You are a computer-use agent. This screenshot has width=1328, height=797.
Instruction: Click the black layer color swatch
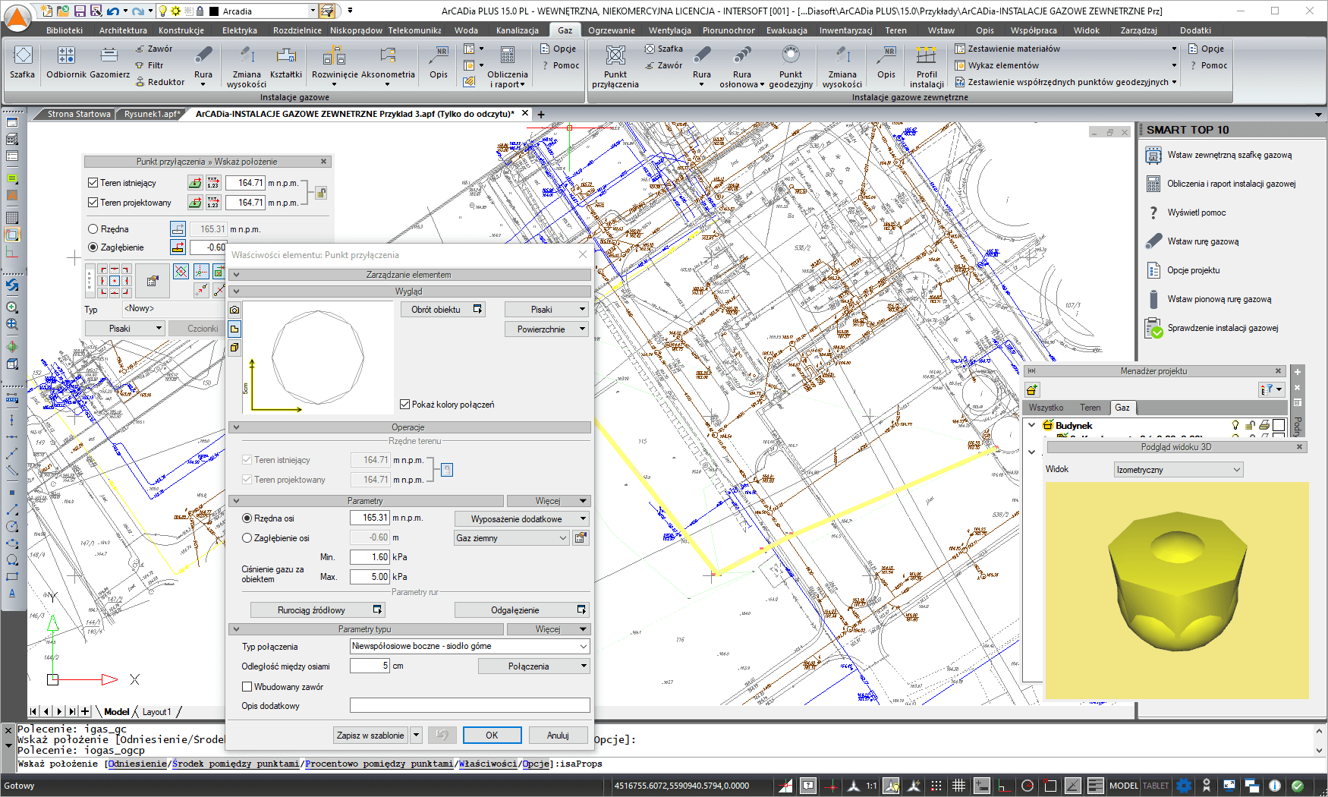coord(214,11)
